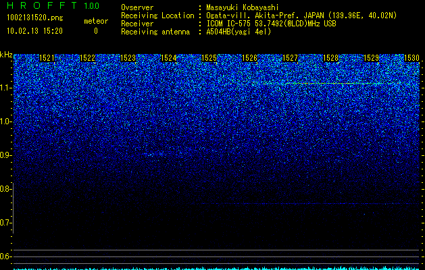Click the Receiver field label
Image resolution: width=425 pixels, height=270 pixels.
click(x=137, y=24)
